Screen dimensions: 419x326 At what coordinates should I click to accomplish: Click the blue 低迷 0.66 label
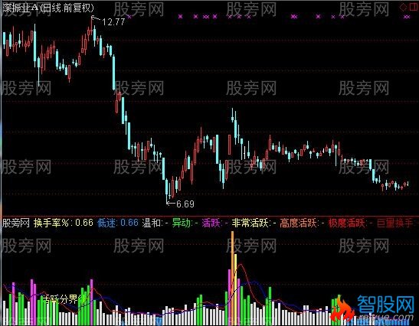point(118,223)
